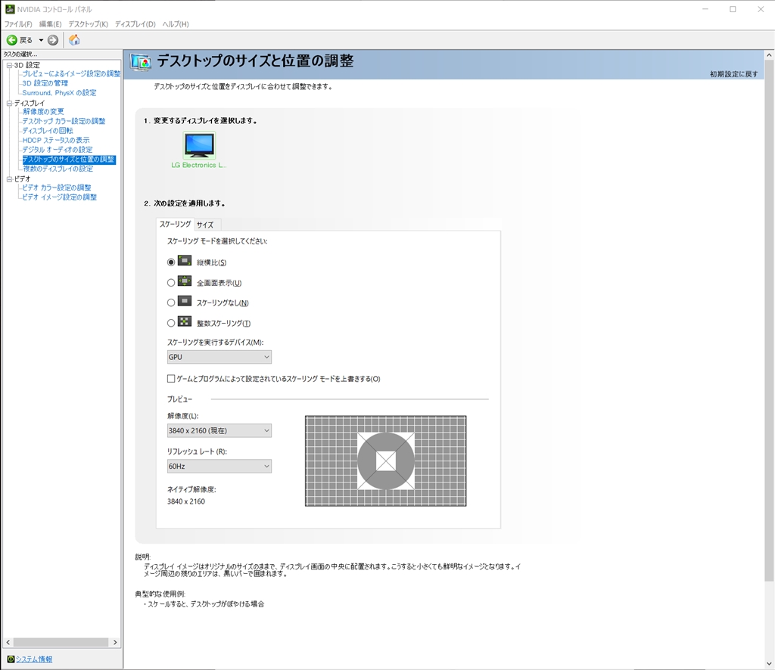
Task: Collapse the 3D 設定 tree node
Action: pos(9,65)
